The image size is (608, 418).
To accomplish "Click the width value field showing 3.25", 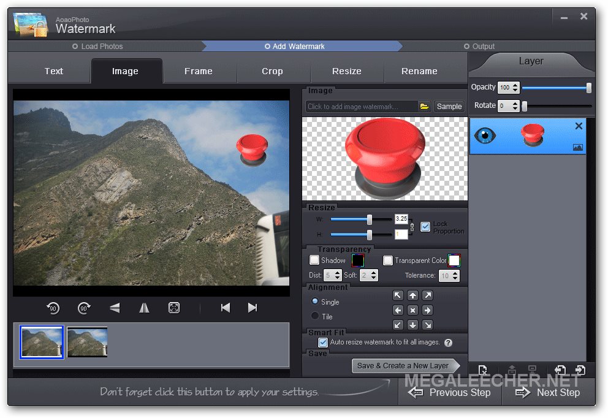I will coord(401,219).
